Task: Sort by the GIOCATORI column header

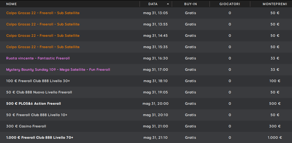Action: [230, 4]
